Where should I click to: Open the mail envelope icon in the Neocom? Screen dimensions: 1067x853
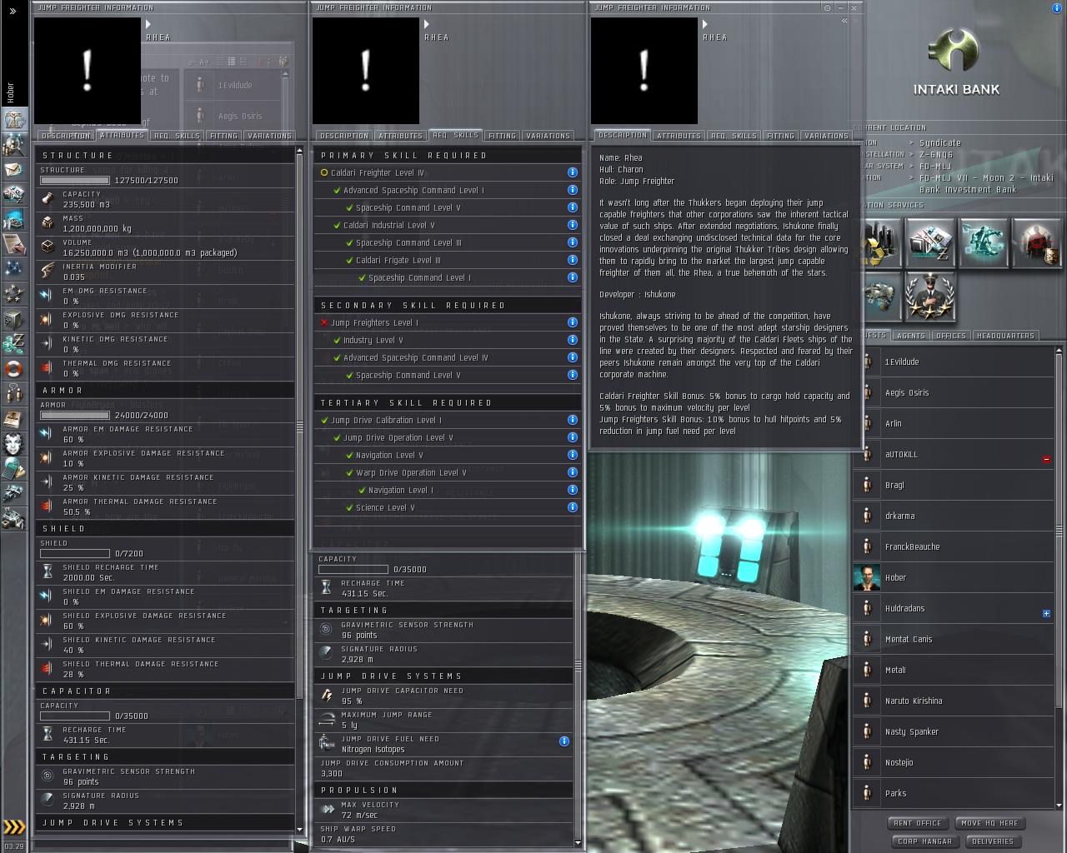pos(14,169)
